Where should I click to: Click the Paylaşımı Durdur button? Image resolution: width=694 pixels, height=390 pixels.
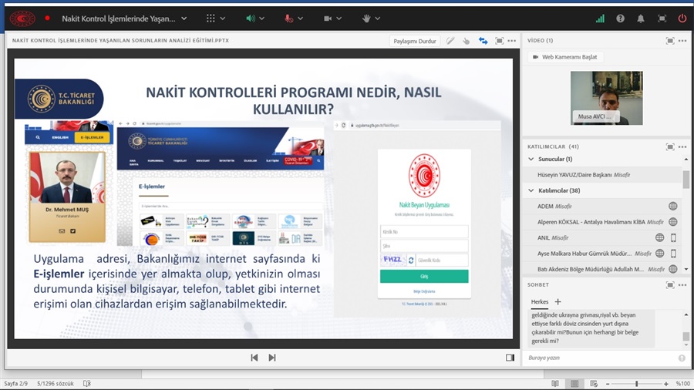(415, 41)
